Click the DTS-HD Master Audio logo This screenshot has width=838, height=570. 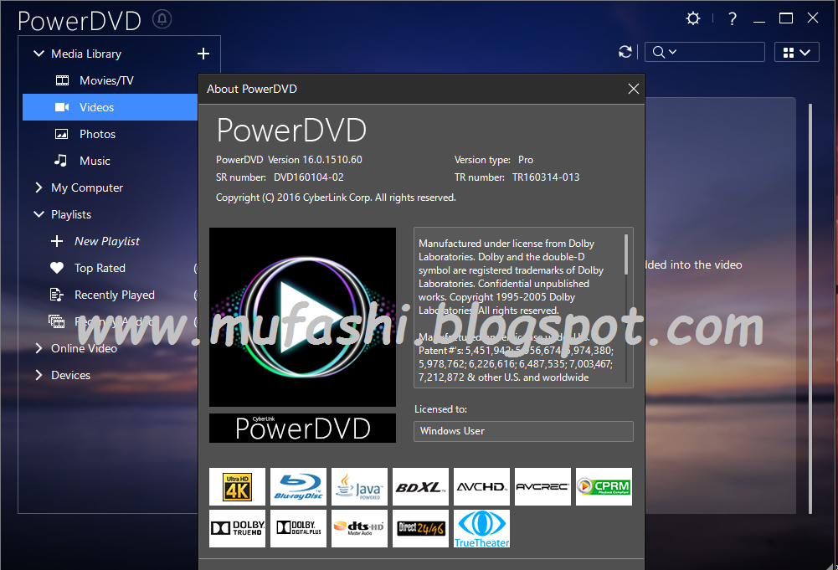tap(359, 528)
